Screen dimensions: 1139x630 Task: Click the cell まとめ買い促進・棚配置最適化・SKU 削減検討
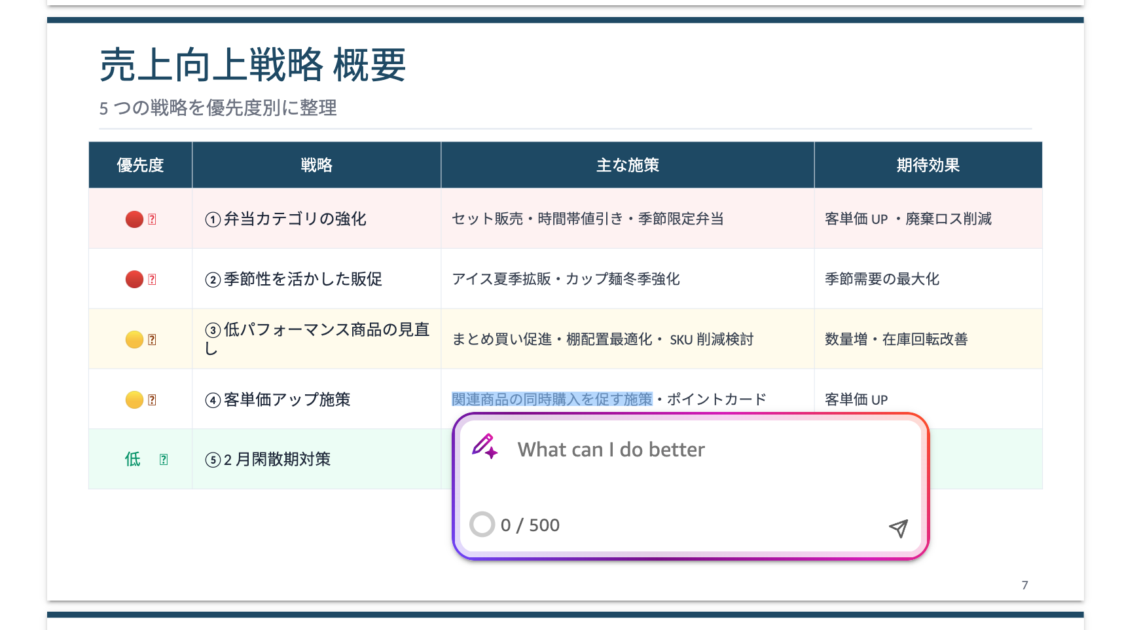[628, 339]
